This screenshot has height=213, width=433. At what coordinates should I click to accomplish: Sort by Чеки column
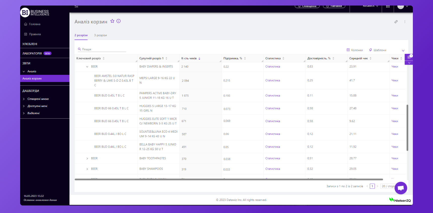401,58
